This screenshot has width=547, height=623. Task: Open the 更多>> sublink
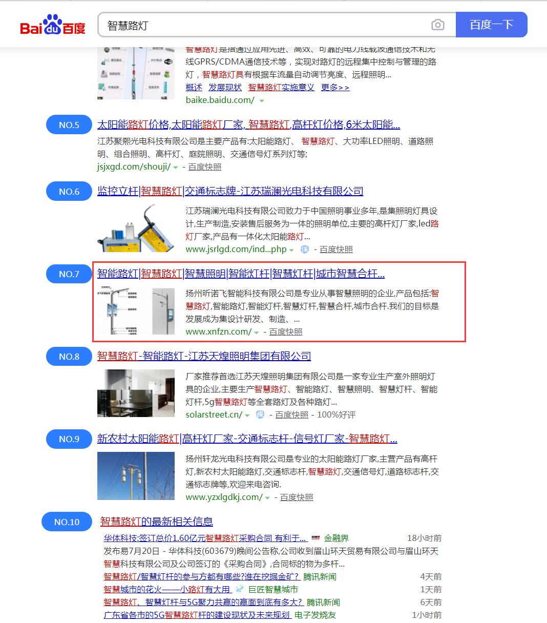[335, 87]
